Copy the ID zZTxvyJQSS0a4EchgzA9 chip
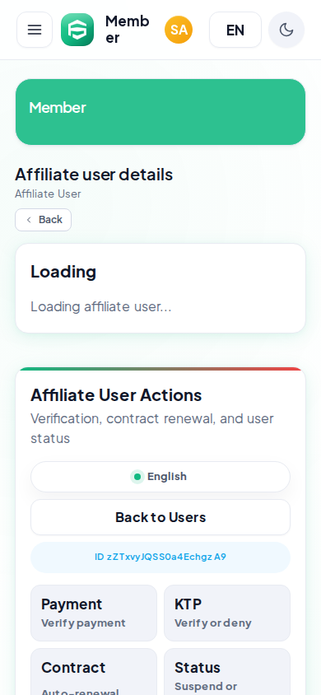The image size is (321, 695). coord(160,557)
